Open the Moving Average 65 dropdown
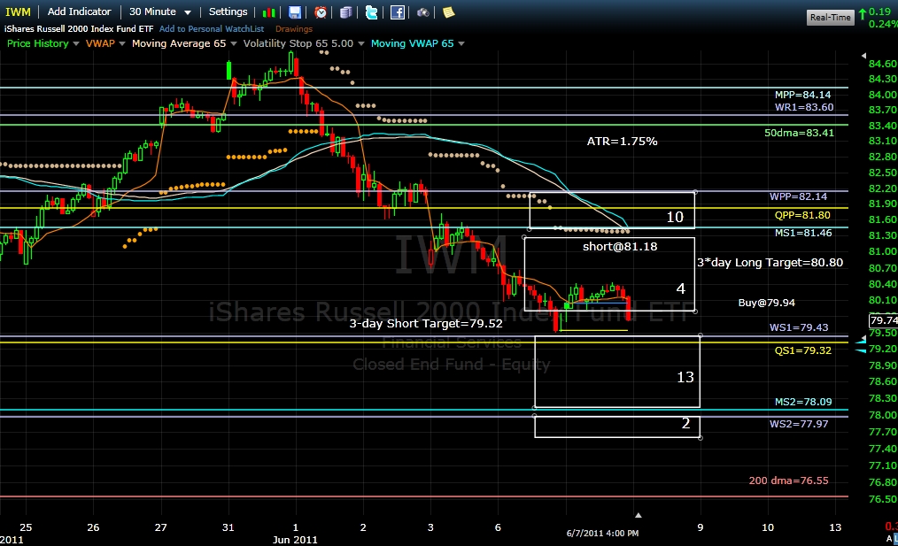 [233, 43]
